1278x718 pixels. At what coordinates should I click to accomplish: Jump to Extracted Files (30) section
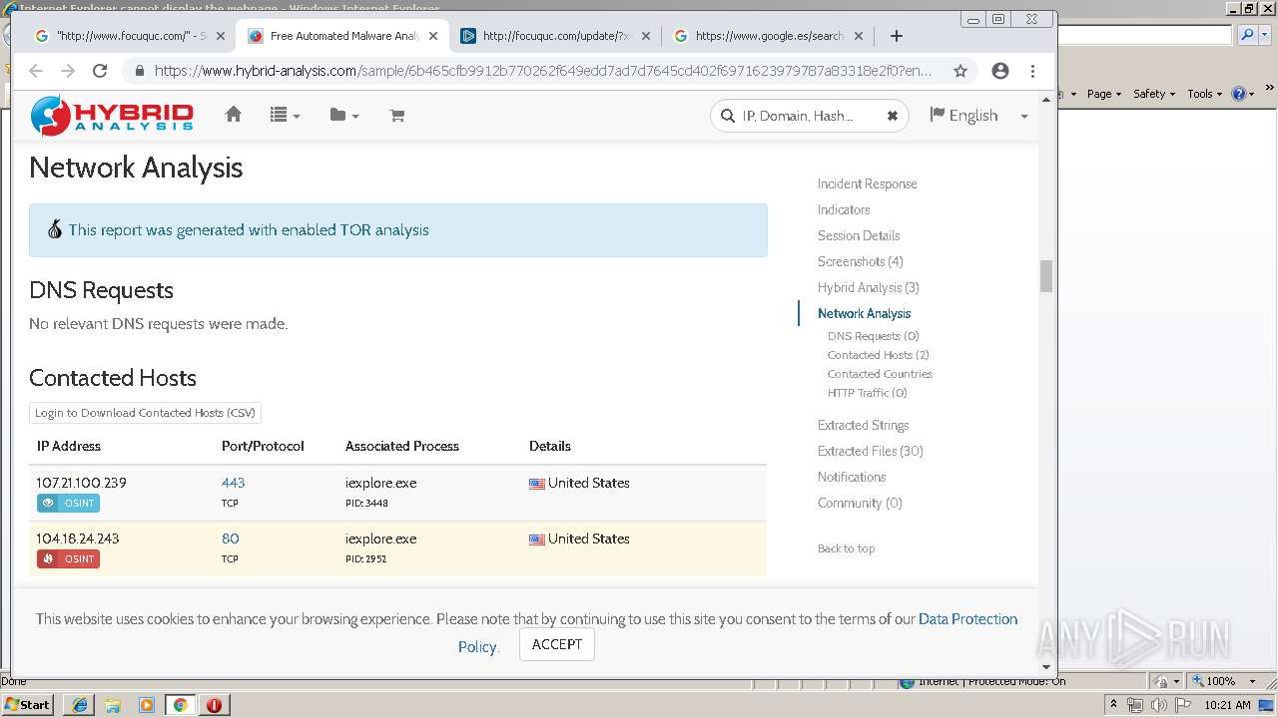coord(871,451)
